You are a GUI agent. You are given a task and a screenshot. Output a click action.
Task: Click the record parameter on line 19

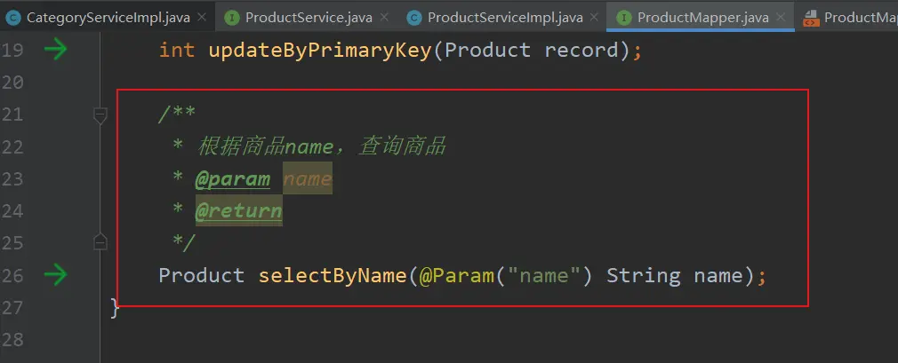click(x=581, y=51)
